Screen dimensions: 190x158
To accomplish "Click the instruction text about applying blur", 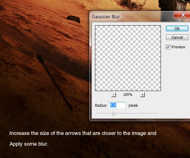I will [29, 144].
